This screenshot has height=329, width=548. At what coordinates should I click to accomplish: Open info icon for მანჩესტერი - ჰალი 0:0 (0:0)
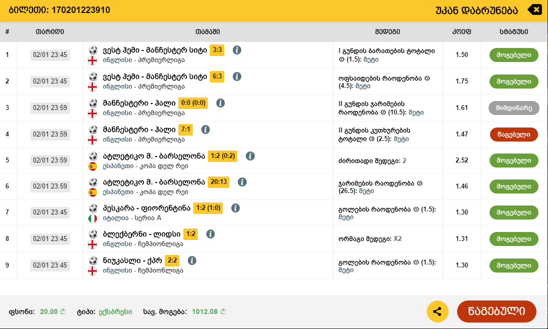tap(220, 103)
